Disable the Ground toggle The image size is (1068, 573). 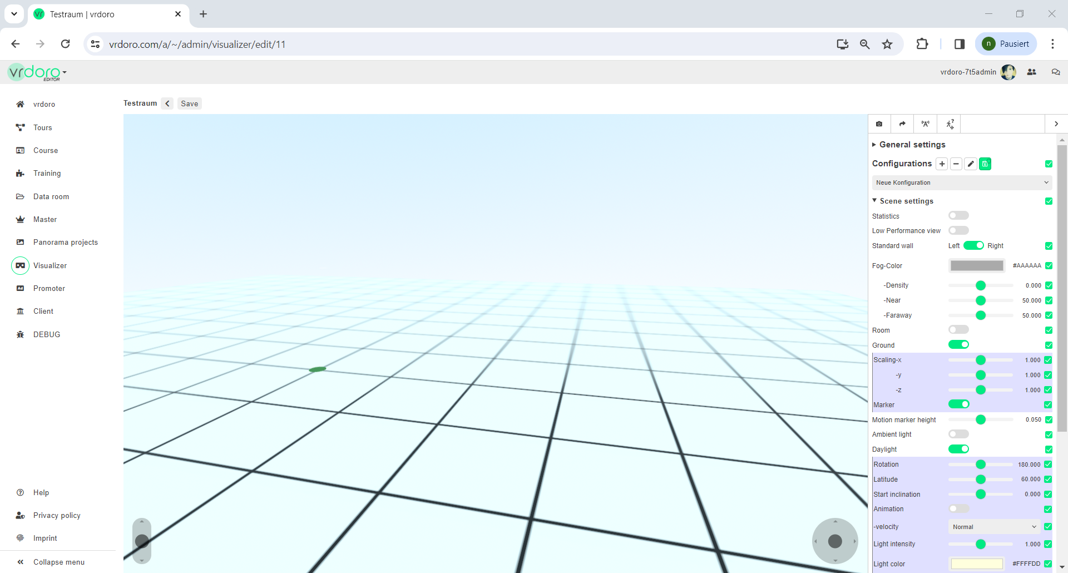coord(958,345)
